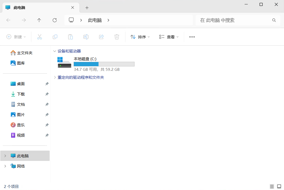Open the 排序 dropdown

point(140,37)
